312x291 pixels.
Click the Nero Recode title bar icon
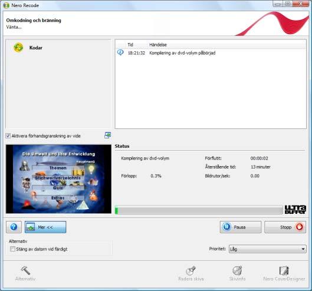point(6,5)
